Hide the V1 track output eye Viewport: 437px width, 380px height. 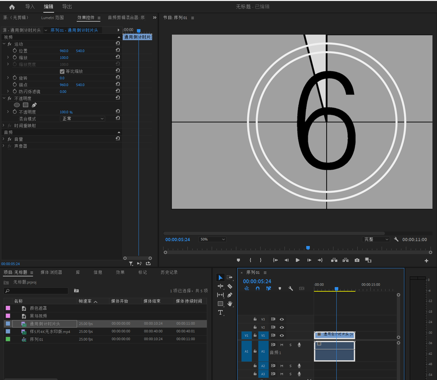[x=282, y=335]
